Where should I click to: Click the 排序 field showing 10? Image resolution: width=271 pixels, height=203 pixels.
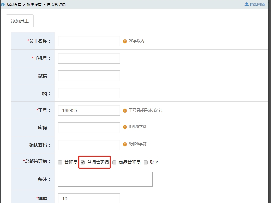pyautogui.click(x=89, y=199)
